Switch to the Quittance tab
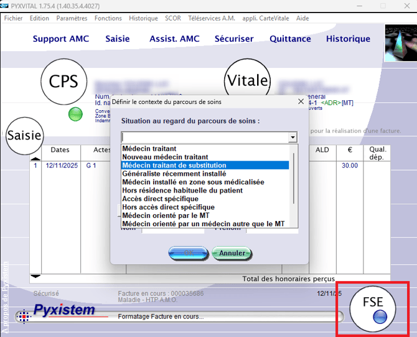Screen dimensions: 417x337 click(290, 39)
